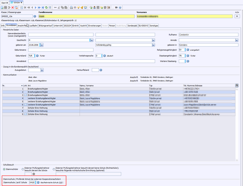
Task: Click info icon next to Klasse field
Action: click(x=35, y=16)
